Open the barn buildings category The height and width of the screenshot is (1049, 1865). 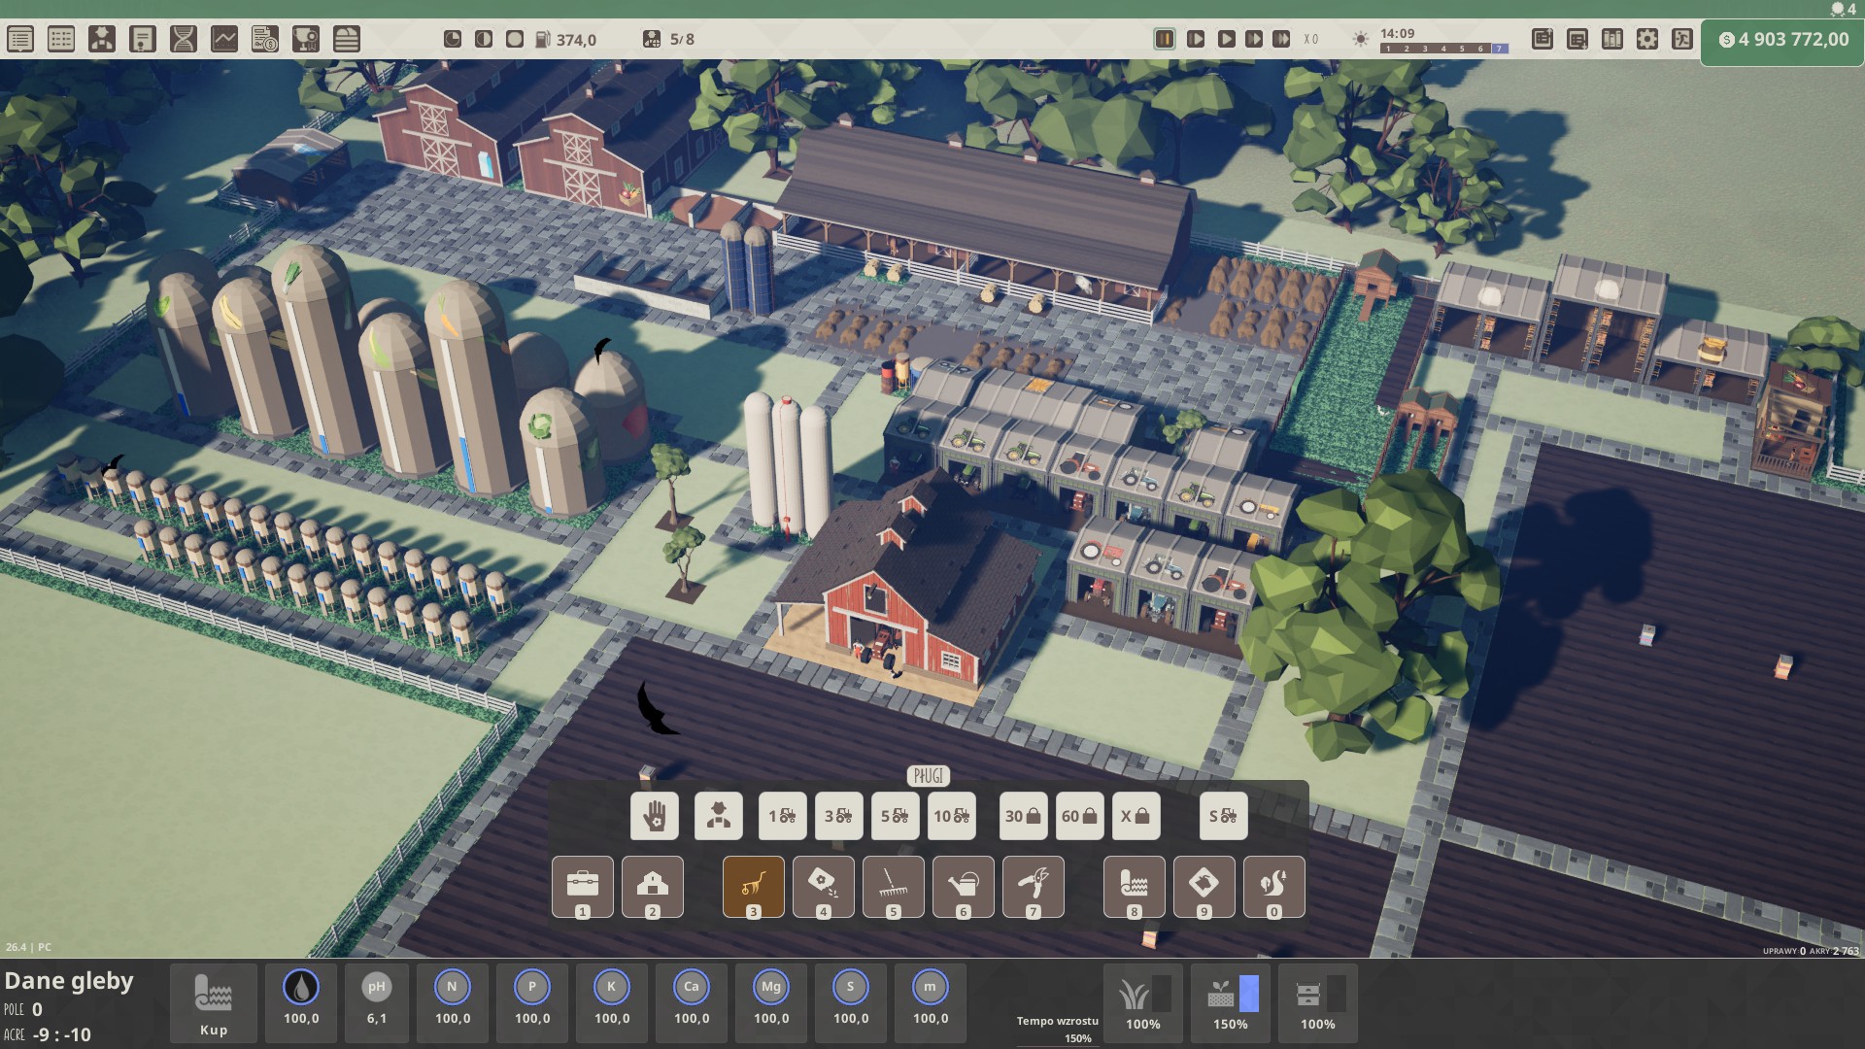[652, 885]
